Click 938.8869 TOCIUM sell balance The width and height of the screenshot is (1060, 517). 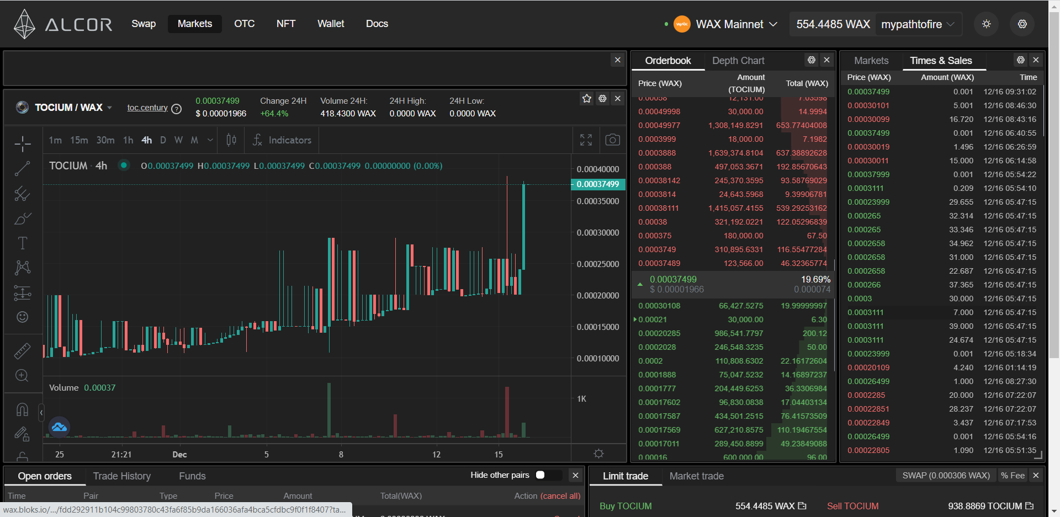pyautogui.click(x=990, y=506)
